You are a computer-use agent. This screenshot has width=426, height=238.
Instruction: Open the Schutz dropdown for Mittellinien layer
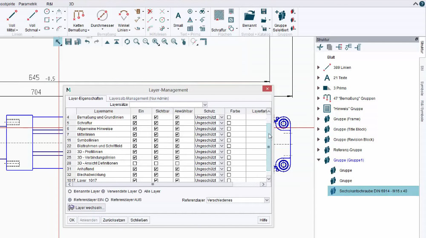tap(222, 134)
